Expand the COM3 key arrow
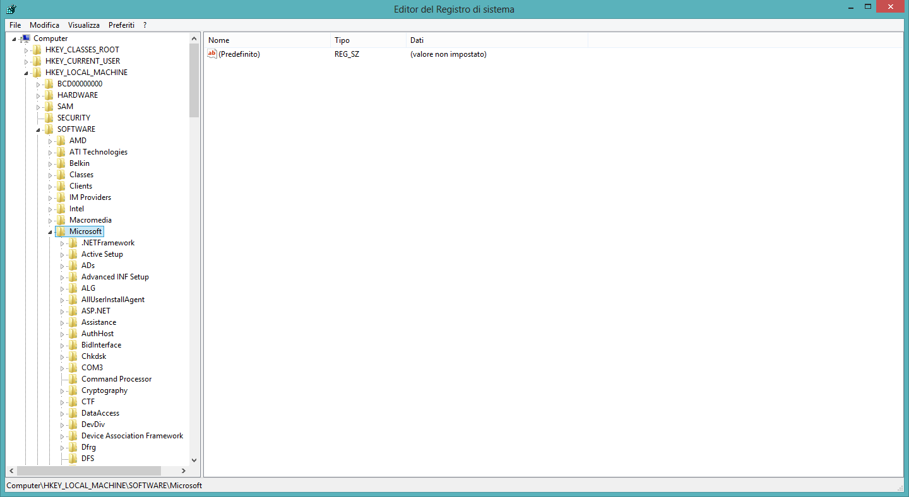The width and height of the screenshot is (909, 497). point(62,368)
